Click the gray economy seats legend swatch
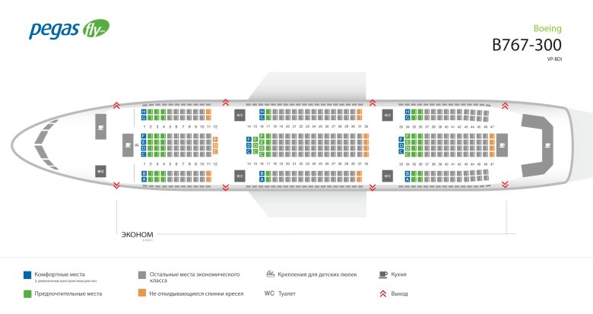Image resolution: width=593 pixels, height=314 pixels. [x=141, y=274]
